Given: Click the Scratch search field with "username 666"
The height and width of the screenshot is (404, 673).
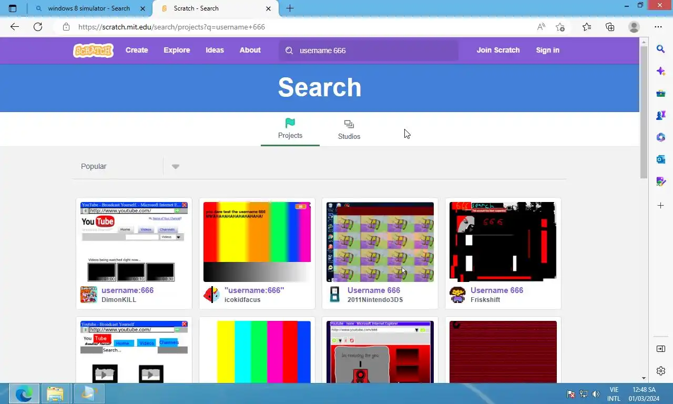Looking at the screenshot, I should click(369, 50).
